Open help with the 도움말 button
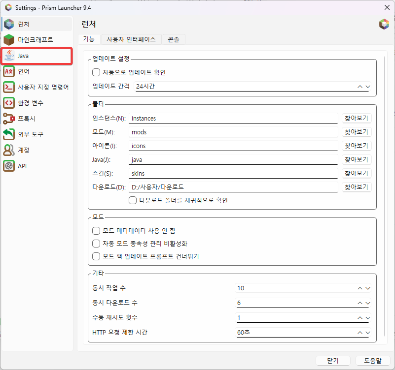 (373, 361)
